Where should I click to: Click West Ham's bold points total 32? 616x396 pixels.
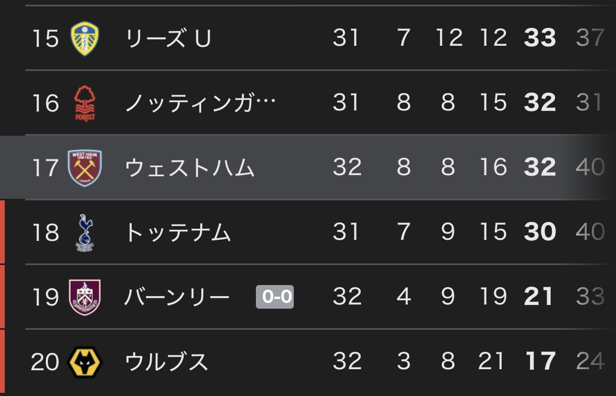540,168
